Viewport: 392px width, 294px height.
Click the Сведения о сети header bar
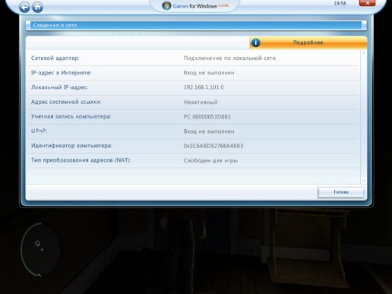196,25
